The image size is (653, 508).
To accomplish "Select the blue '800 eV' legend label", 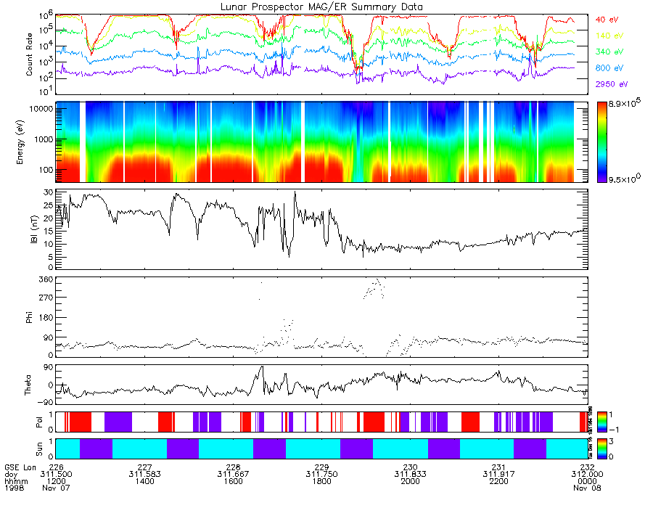I will 609,68.
